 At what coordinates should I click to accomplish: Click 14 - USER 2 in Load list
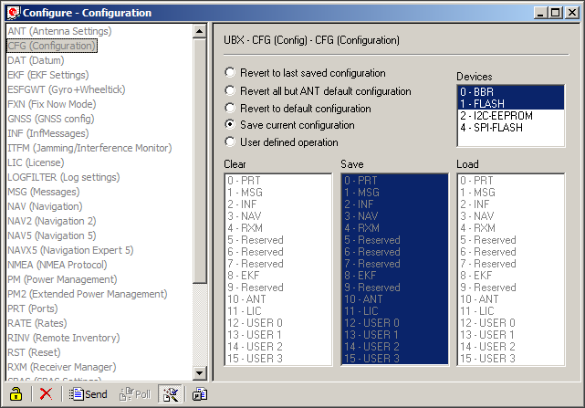[511, 347]
